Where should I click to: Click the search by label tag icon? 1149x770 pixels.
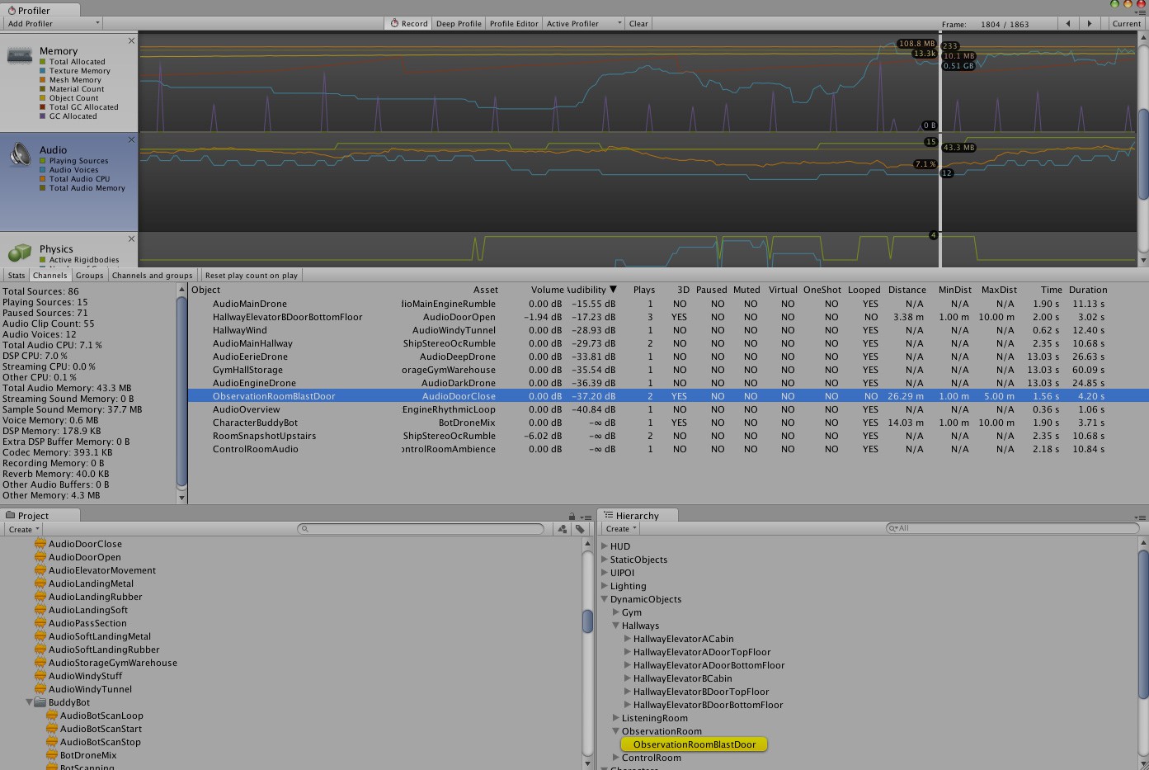pos(580,529)
